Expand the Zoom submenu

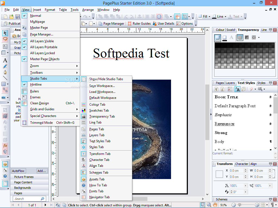tap(50, 66)
